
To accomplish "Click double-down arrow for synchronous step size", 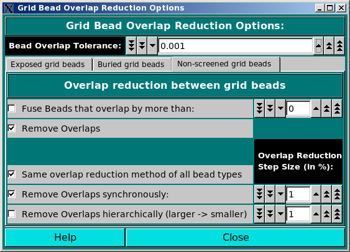I will pyautogui.click(x=270, y=194).
